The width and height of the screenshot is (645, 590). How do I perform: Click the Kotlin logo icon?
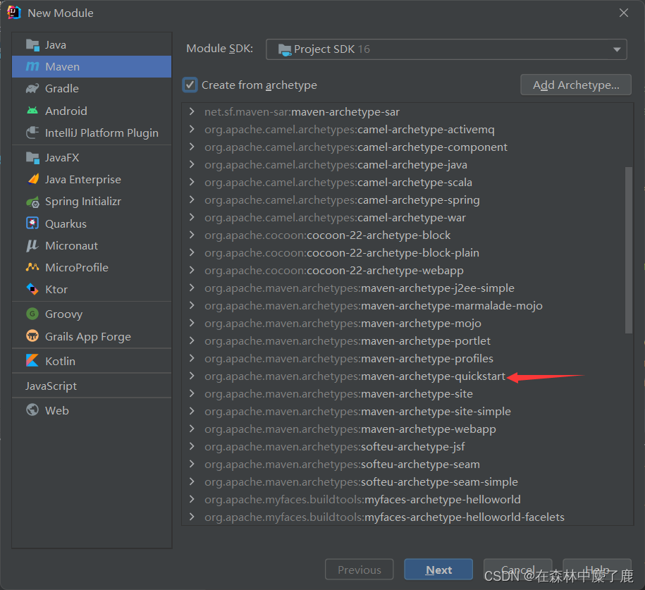point(32,361)
